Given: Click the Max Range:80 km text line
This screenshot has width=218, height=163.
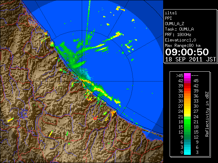Looking at the screenshot, I should pos(183,46).
